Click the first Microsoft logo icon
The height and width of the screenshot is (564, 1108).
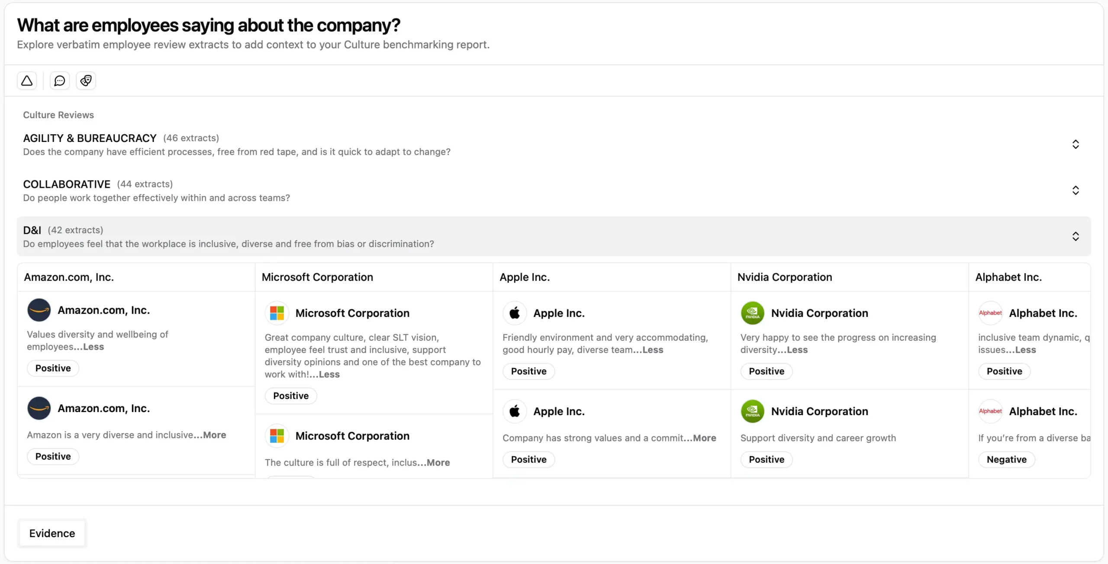[x=277, y=313]
